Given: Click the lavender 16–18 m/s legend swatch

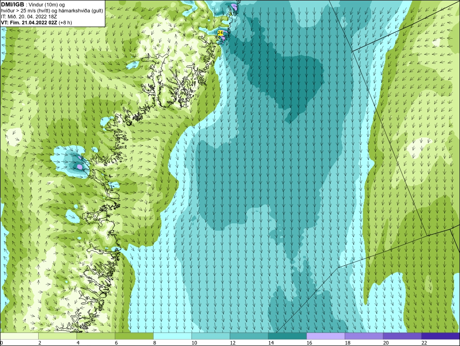Looking at the screenshot, I should (326, 336).
